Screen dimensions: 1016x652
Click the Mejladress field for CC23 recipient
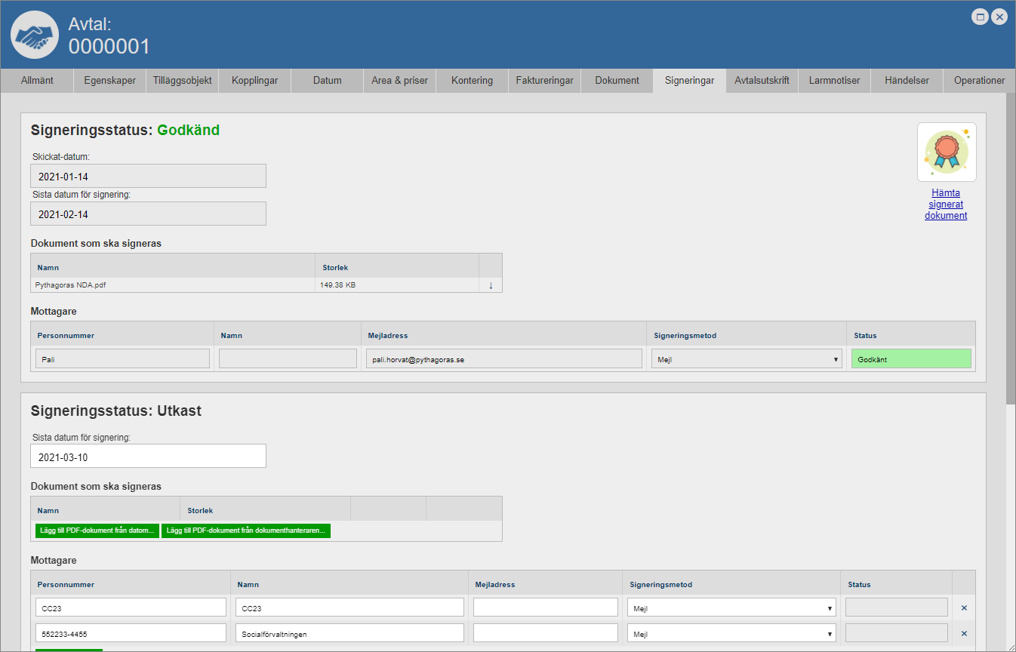pos(545,608)
